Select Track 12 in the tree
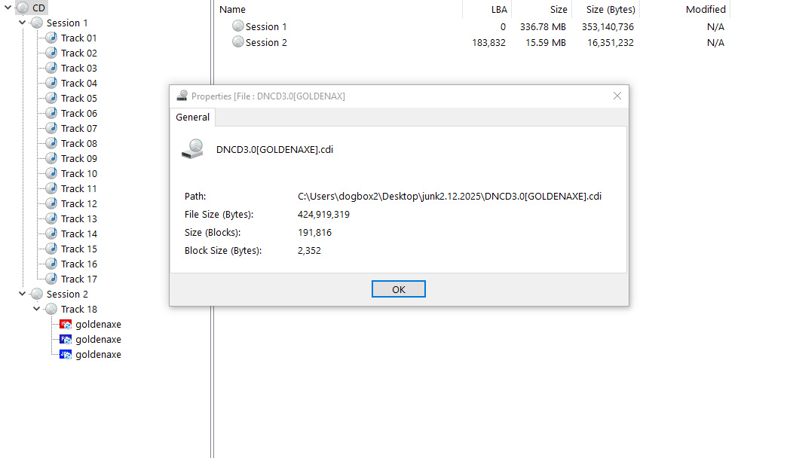Image resolution: width=796 pixels, height=458 pixels. coord(78,203)
